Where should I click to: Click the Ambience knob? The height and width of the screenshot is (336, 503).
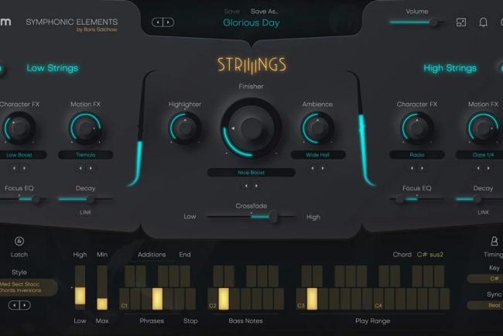[317, 128]
